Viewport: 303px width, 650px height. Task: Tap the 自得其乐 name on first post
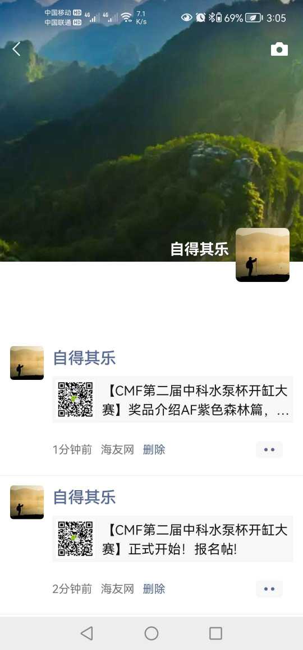pos(84,358)
